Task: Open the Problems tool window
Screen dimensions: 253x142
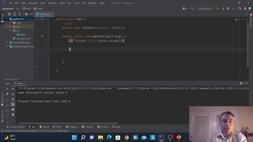Action: 72,127
